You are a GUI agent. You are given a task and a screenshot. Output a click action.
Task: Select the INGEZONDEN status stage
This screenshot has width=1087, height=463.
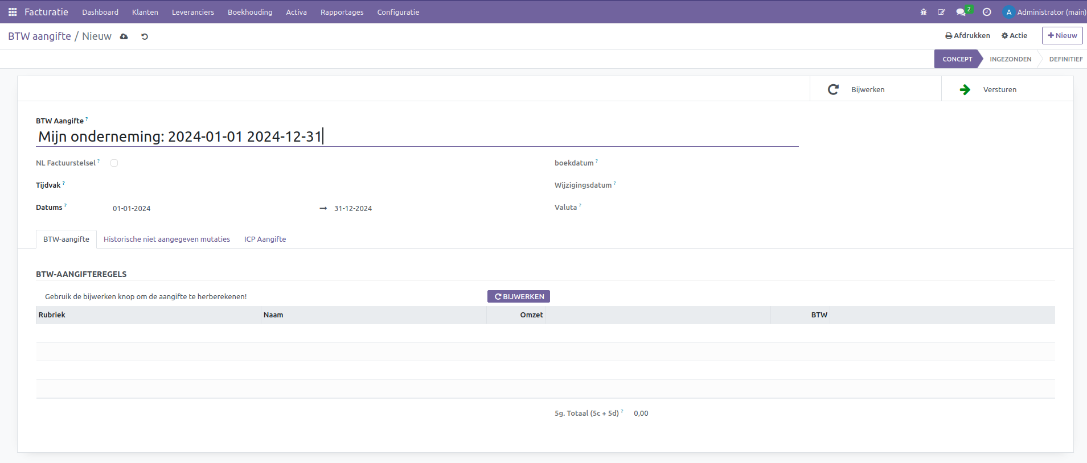1010,59
